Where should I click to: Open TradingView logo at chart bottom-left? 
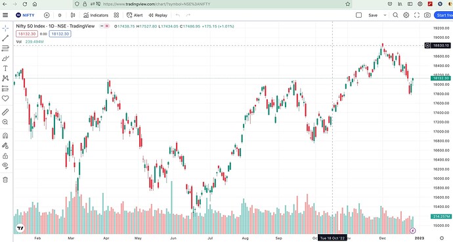(x=20, y=228)
